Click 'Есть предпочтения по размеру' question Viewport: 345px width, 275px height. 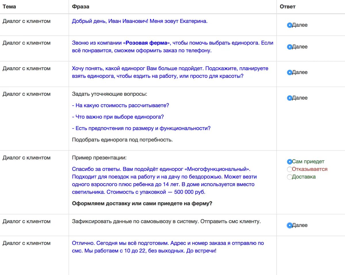coord(141,128)
